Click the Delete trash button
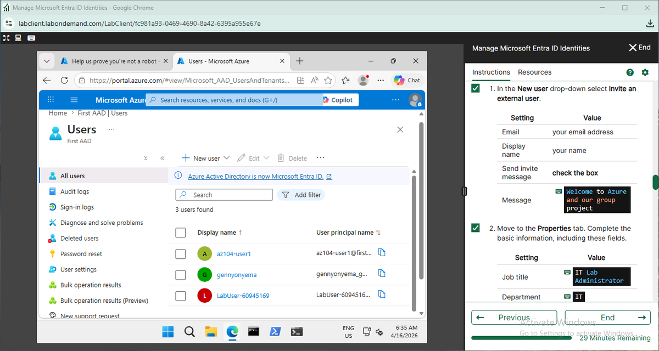This screenshot has width=659, height=351. click(x=292, y=158)
